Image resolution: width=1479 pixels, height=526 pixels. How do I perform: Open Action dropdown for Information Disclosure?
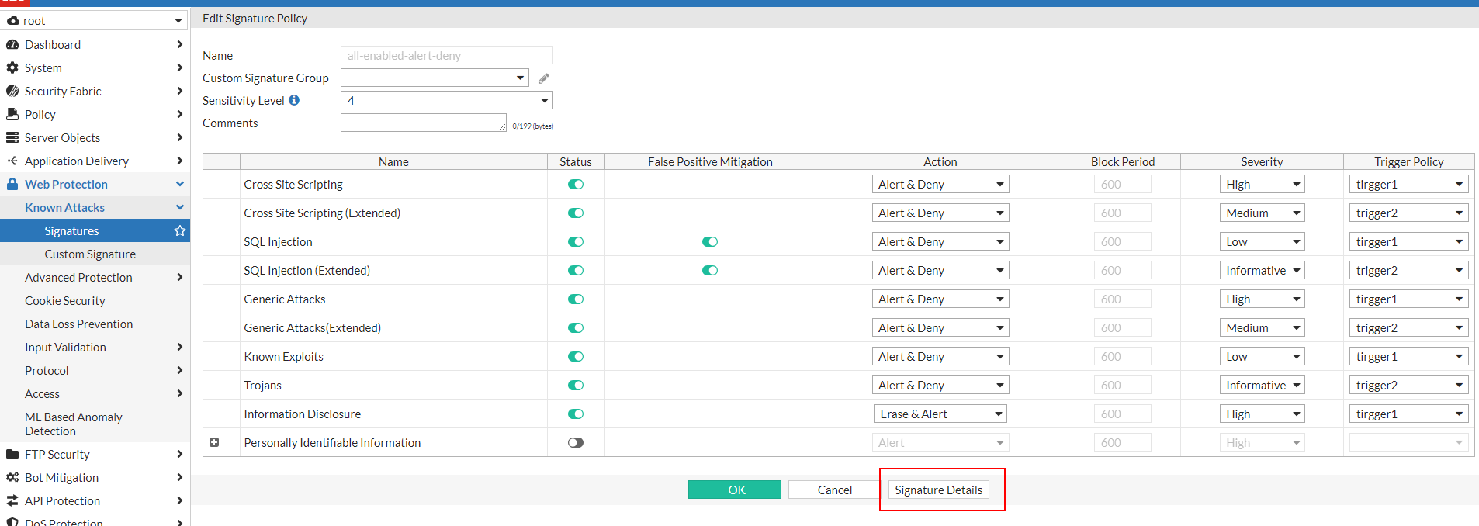(x=940, y=414)
